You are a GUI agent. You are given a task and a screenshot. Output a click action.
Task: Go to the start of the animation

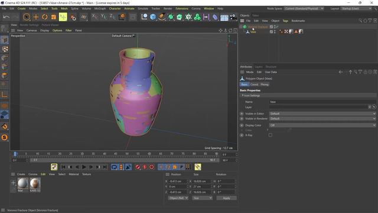(63, 167)
